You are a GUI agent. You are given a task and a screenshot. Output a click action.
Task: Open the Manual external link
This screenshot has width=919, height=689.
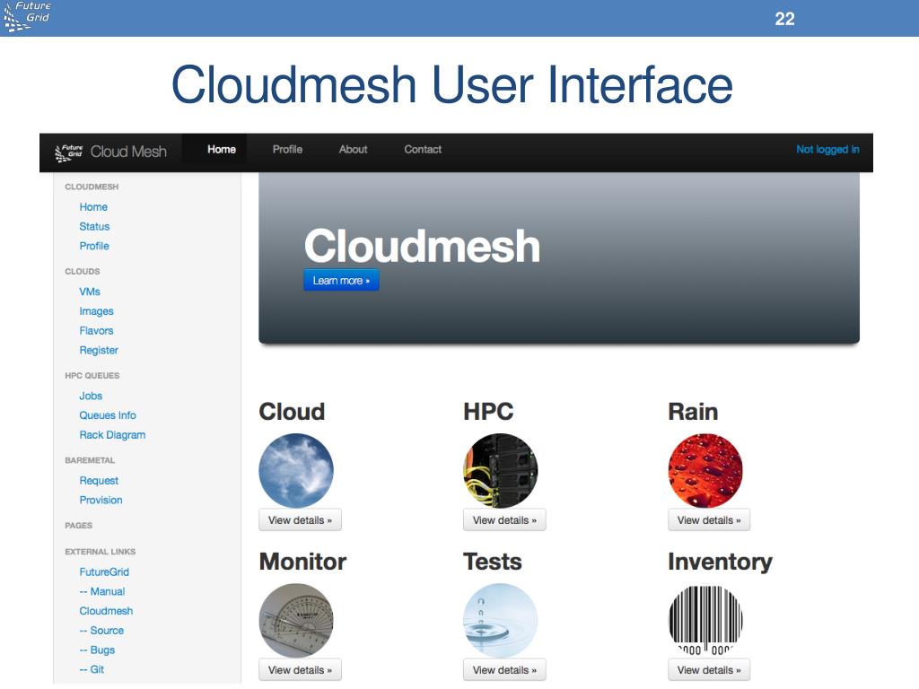[x=102, y=591]
